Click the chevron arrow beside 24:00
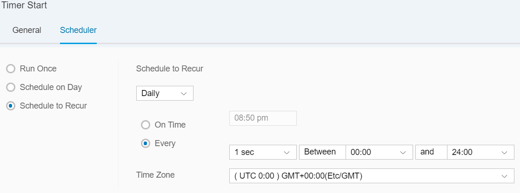Viewport: 520px width, 193px height. click(x=505, y=152)
